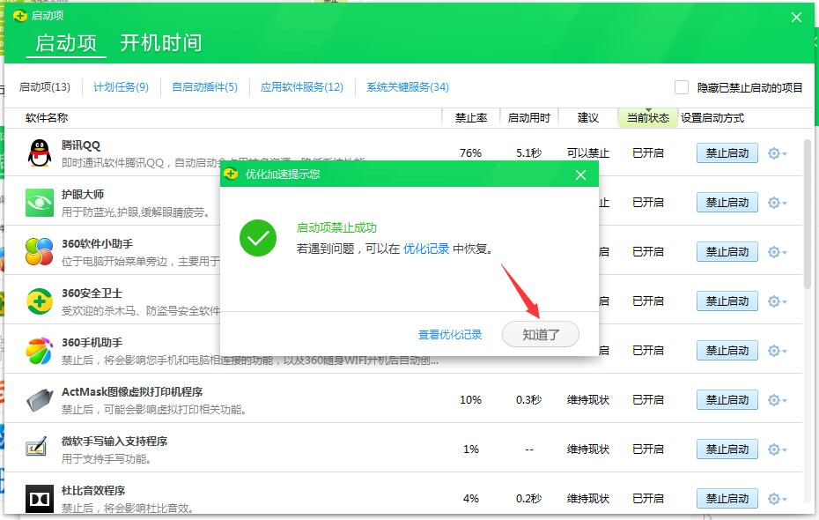The width and height of the screenshot is (819, 520).
Task: Click the 360 logo in dialog title
Action: tap(231, 174)
